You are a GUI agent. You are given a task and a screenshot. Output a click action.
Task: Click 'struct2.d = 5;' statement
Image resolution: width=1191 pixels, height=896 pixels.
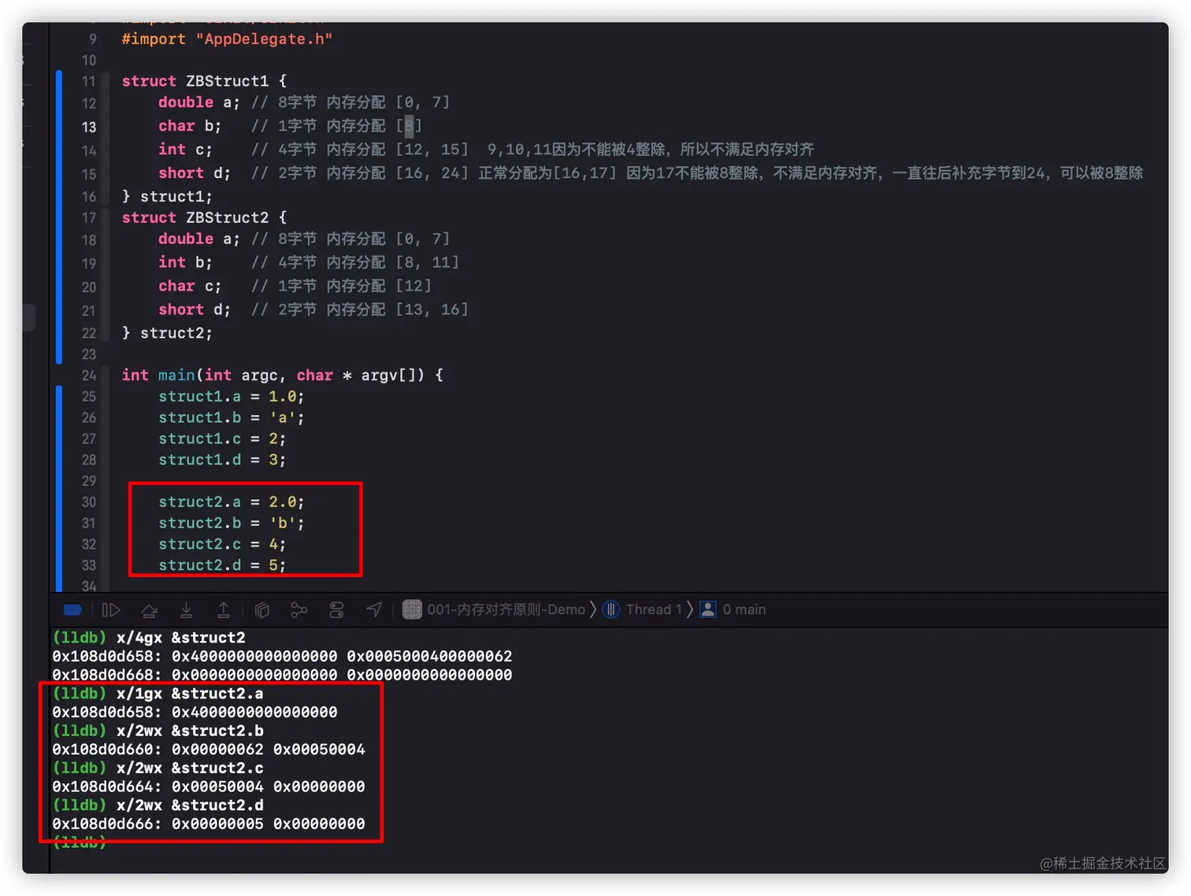(222, 565)
